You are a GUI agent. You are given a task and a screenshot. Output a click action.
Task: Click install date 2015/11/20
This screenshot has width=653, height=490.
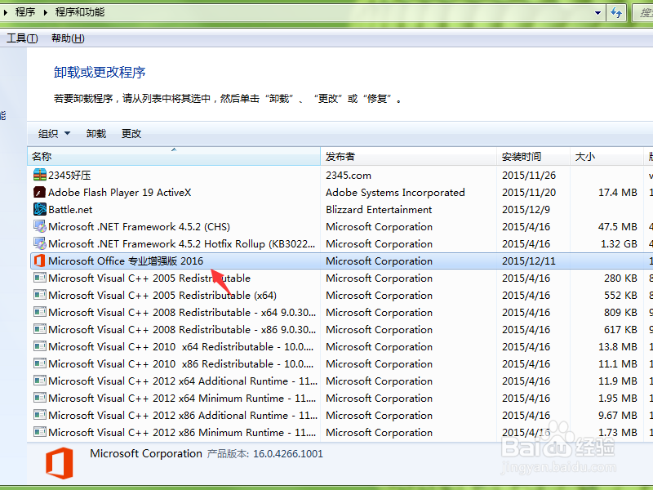click(x=529, y=192)
